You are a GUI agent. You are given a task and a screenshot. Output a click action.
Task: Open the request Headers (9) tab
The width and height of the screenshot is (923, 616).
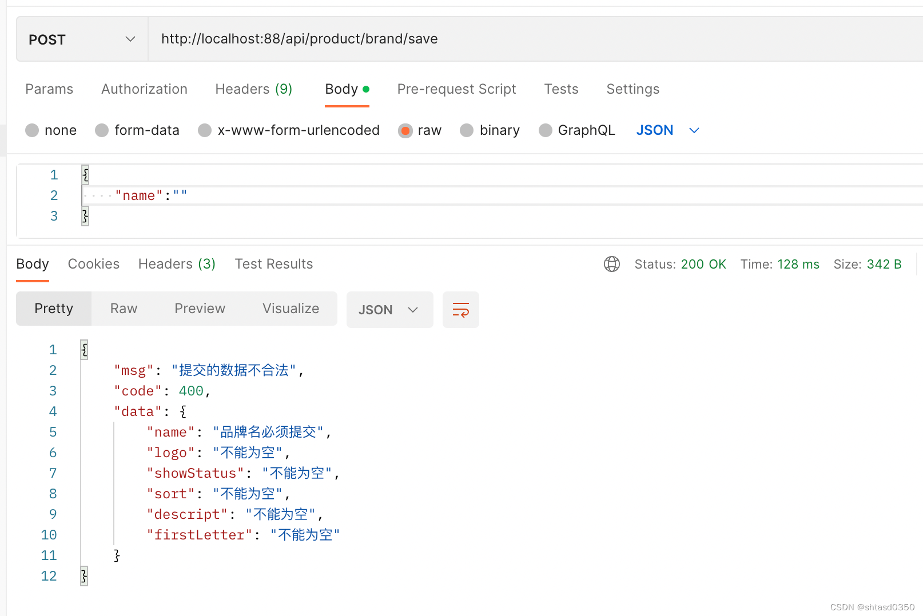tap(253, 89)
